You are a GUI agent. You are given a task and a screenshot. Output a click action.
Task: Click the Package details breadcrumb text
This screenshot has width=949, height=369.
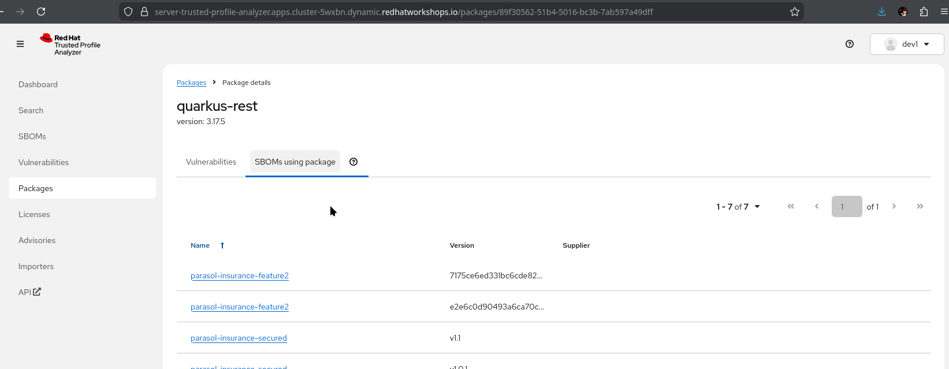(x=247, y=83)
